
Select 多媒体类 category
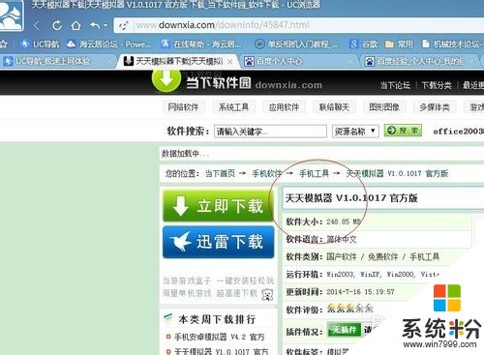(435, 107)
